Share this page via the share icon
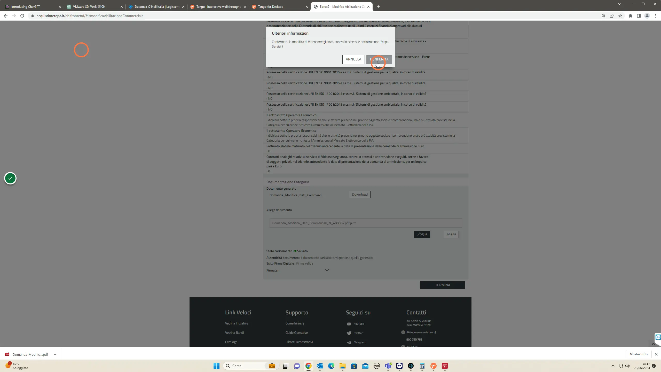 point(612,16)
